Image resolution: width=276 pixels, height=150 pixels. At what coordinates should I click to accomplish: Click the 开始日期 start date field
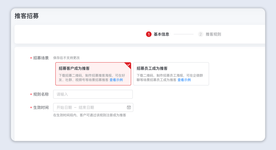pyautogui.click(x=64, y=107)
